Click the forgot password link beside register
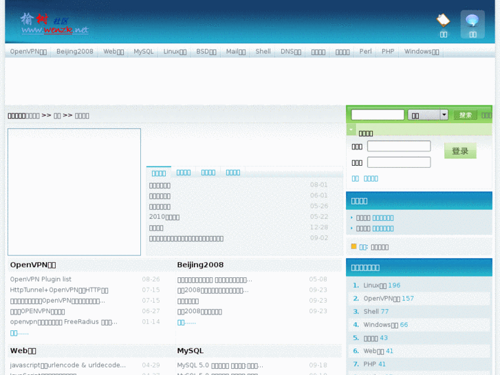Viewport: 500px width, 375px height. (371, 178)
